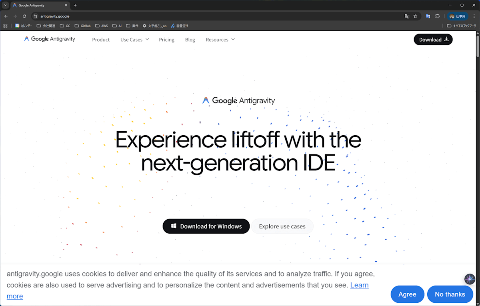This screenshot has height=306, width=480.
Task: Open the Extensions puzzle menu
Action: [x=437, y=16]
